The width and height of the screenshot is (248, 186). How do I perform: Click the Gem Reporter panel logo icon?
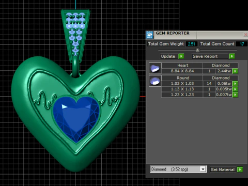point(149,35)
